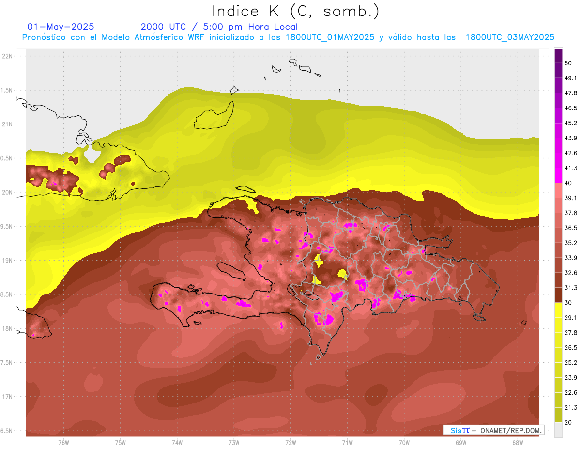The height and width of the screenshot is (449, 581).
Task: Click latitude label "19N"
Action: pos(8,261)
